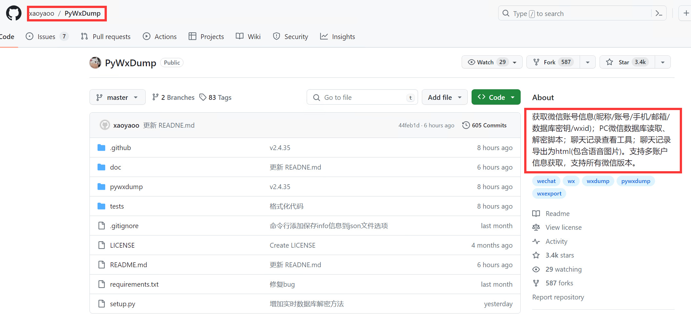
Task: Fork the repository with the Fork button
Action: pos(553,62)
